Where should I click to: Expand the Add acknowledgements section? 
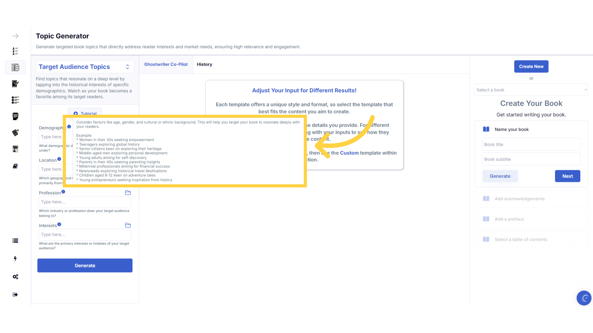pos(531,199)
